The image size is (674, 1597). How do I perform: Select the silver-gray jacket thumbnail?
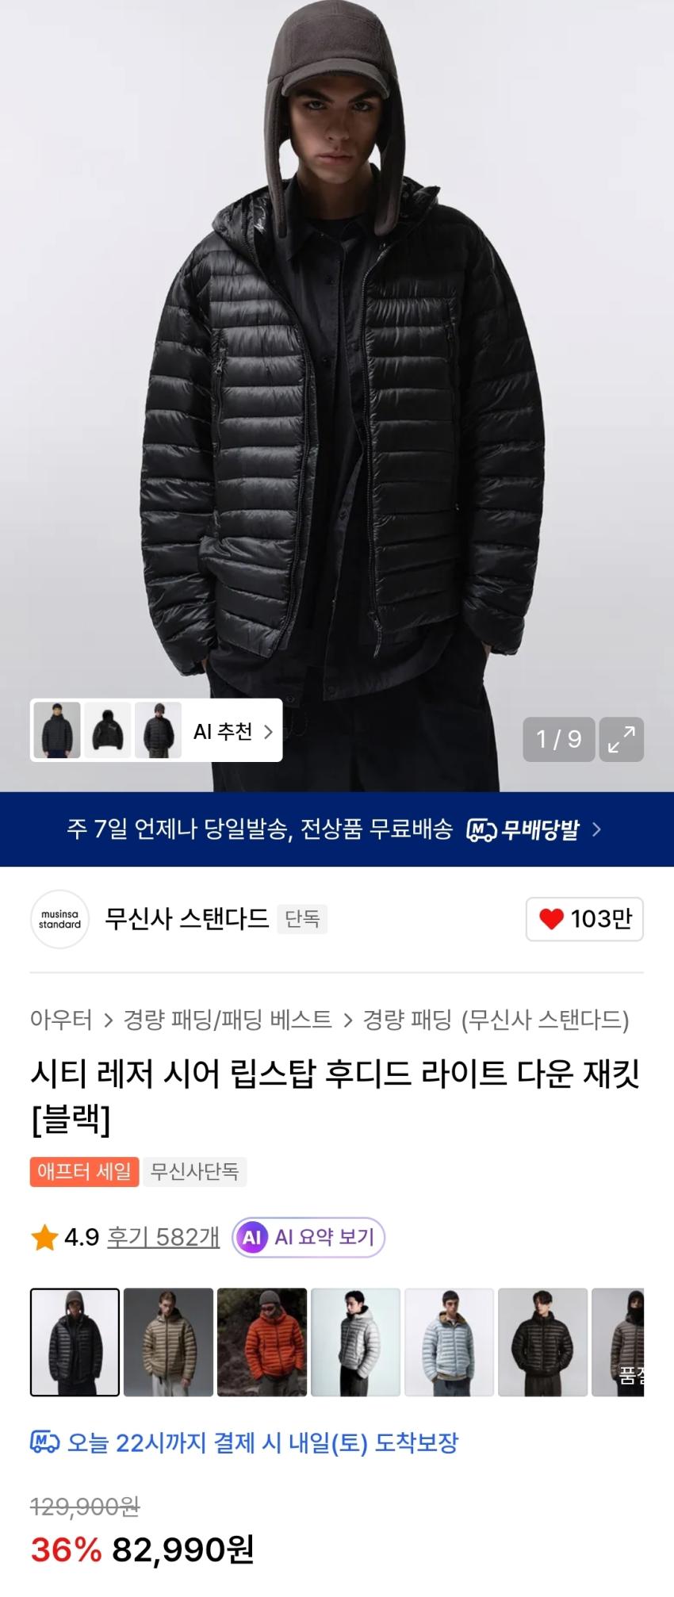(x=355, y=1342)
